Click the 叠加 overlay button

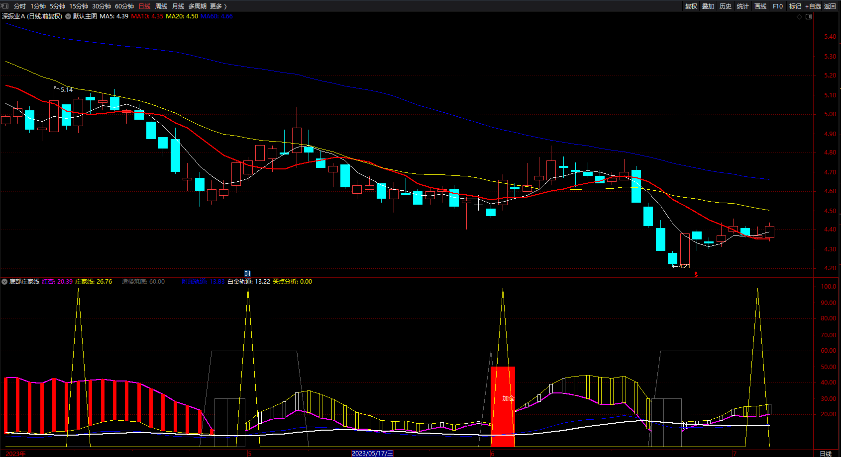708,6
